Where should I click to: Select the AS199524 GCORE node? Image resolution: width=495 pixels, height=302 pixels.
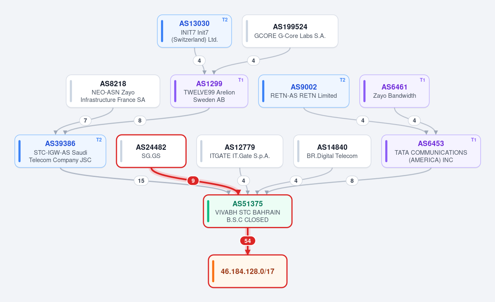290,31
